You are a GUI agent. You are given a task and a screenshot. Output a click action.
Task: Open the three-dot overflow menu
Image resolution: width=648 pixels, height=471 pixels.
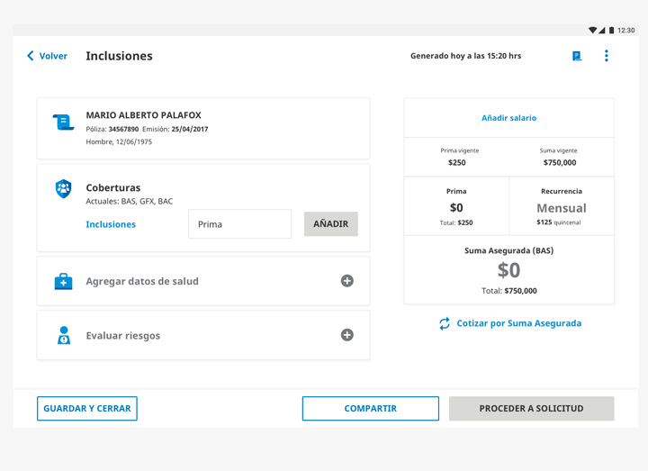[x=607, y=56]
